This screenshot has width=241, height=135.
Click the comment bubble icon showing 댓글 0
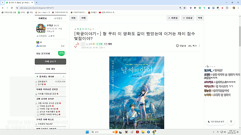click(177, 46)
